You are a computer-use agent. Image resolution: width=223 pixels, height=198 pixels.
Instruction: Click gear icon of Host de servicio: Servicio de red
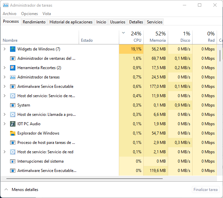pos(13,152)
